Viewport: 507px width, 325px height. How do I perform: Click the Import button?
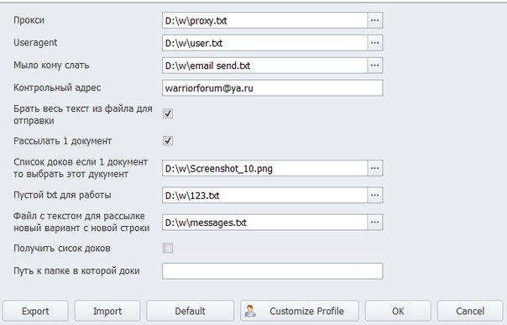[107, 311]
